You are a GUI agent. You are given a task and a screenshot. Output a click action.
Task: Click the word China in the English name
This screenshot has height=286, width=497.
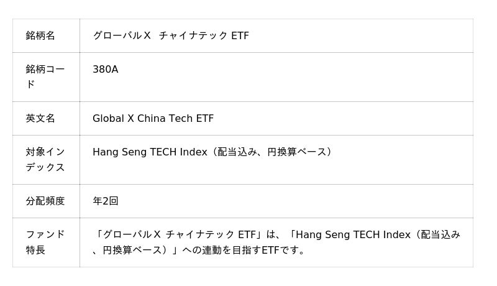pyautogui.click(x=152, y=118)
